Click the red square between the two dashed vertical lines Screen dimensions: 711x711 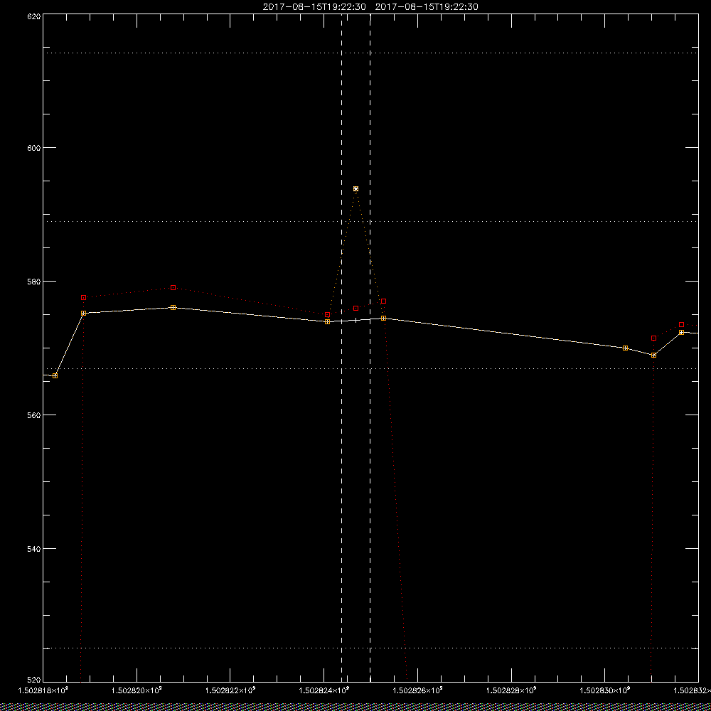(356, 309)
